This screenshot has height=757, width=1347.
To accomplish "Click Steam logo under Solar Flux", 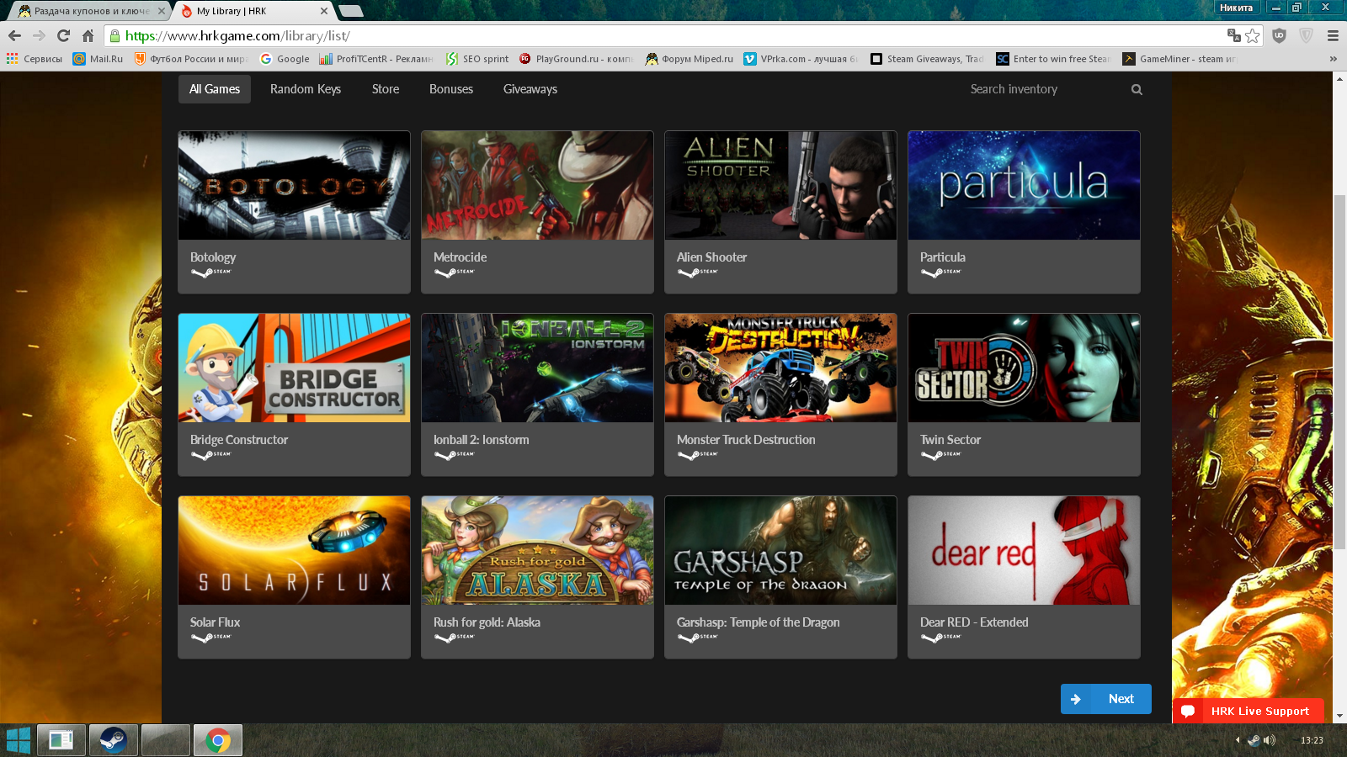I will click(x=210, y=637).
